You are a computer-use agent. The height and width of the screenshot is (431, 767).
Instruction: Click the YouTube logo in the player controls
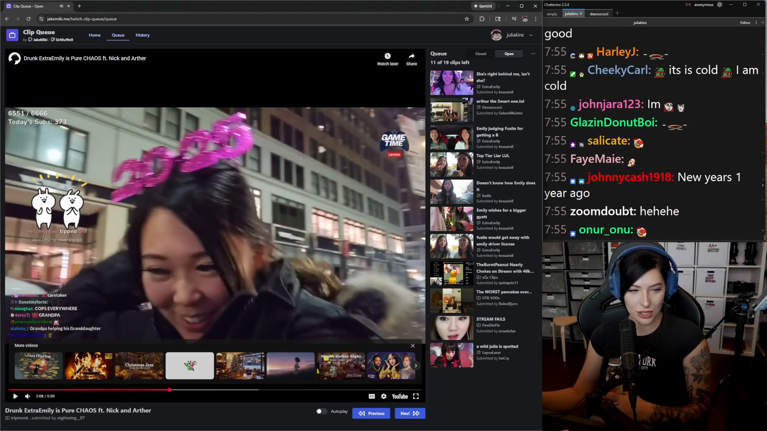[399, 396]
